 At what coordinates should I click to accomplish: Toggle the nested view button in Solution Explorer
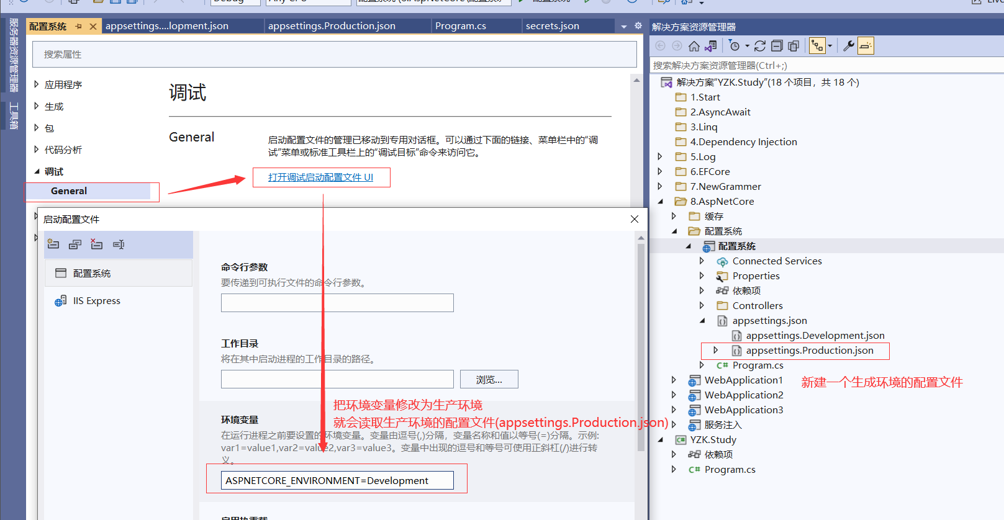[x=816, y=46]
